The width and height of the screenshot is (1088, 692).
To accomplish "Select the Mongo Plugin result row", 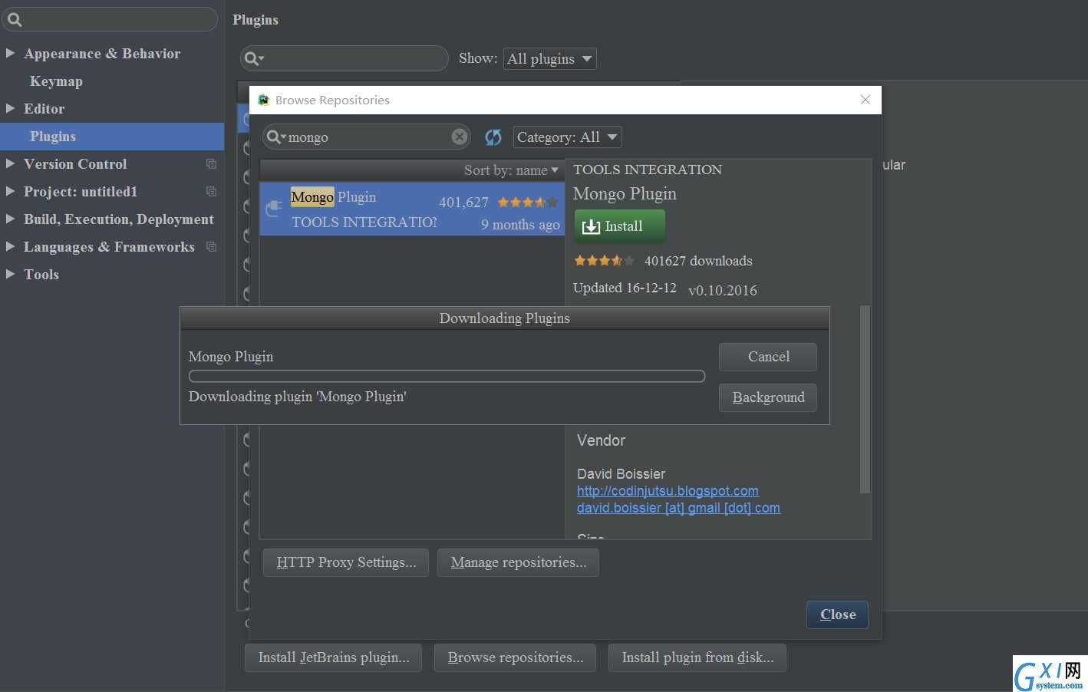I will click(x=412, y=209).
